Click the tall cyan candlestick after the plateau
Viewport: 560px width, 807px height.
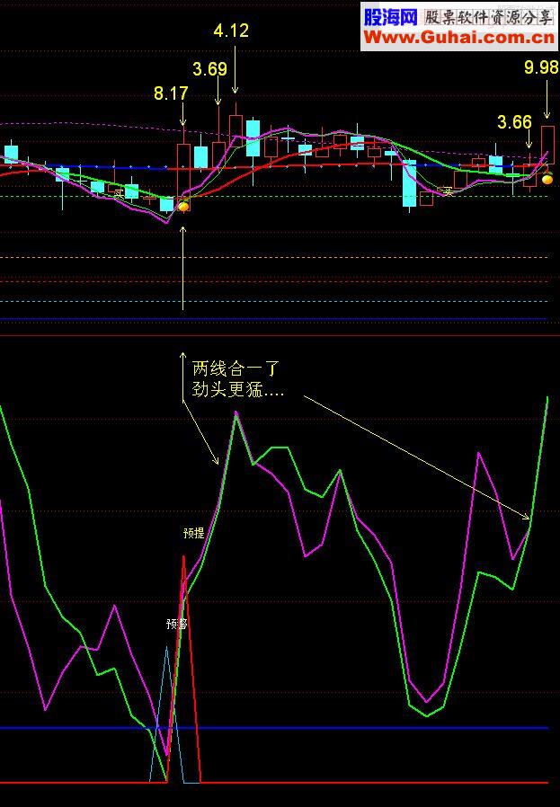pyautogui.click(x=409, y=183)
